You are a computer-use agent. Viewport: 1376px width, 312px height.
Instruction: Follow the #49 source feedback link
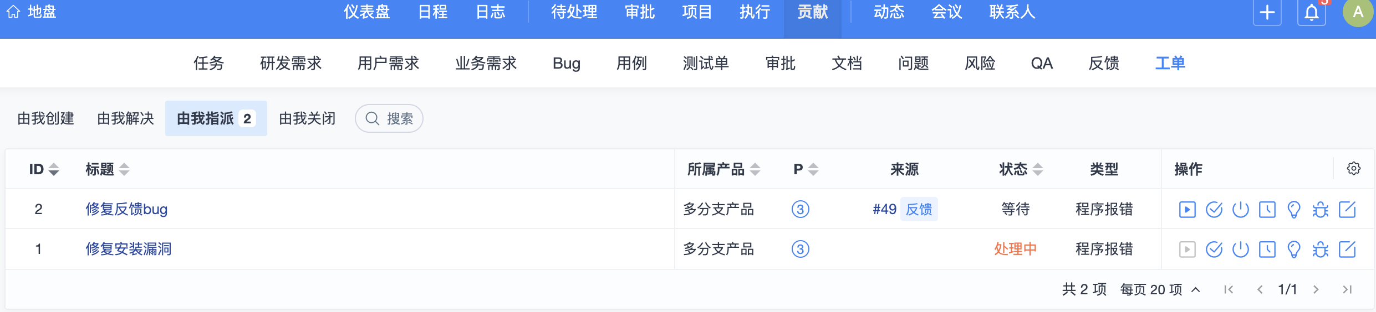click(x=884, y=209)
